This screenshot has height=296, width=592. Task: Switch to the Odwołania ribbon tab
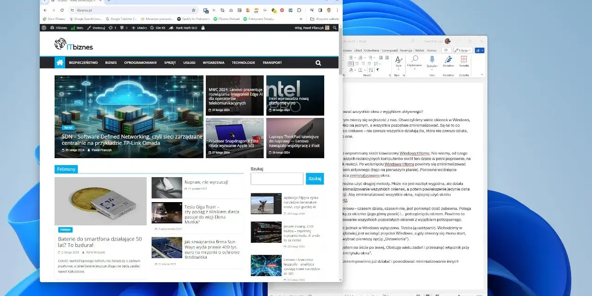pos(371,50)
